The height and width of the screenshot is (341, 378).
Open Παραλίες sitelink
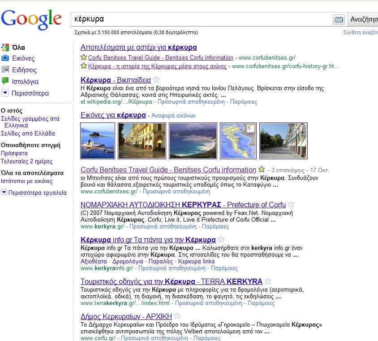(x=161, y=262)
